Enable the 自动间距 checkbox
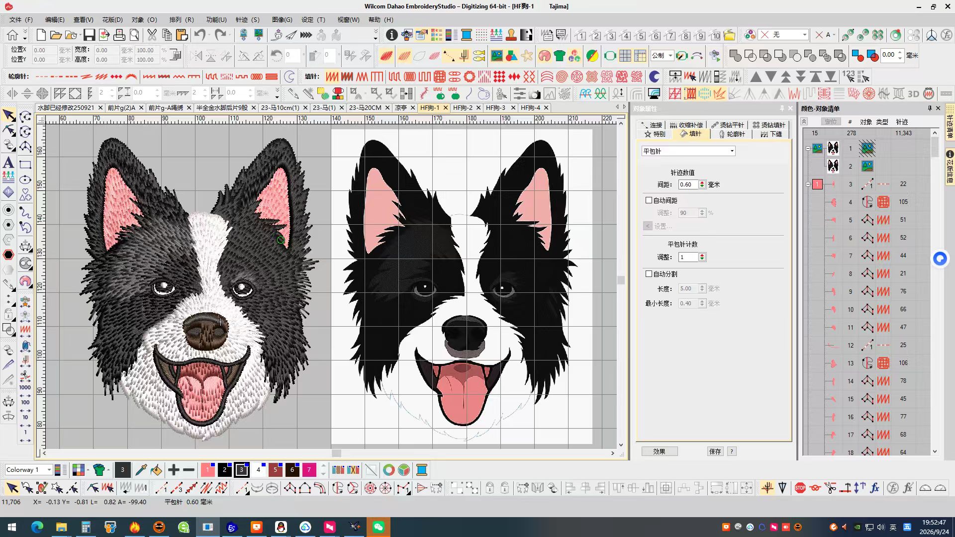The width and height of the screenshot is (955, 537). (649, 200)
